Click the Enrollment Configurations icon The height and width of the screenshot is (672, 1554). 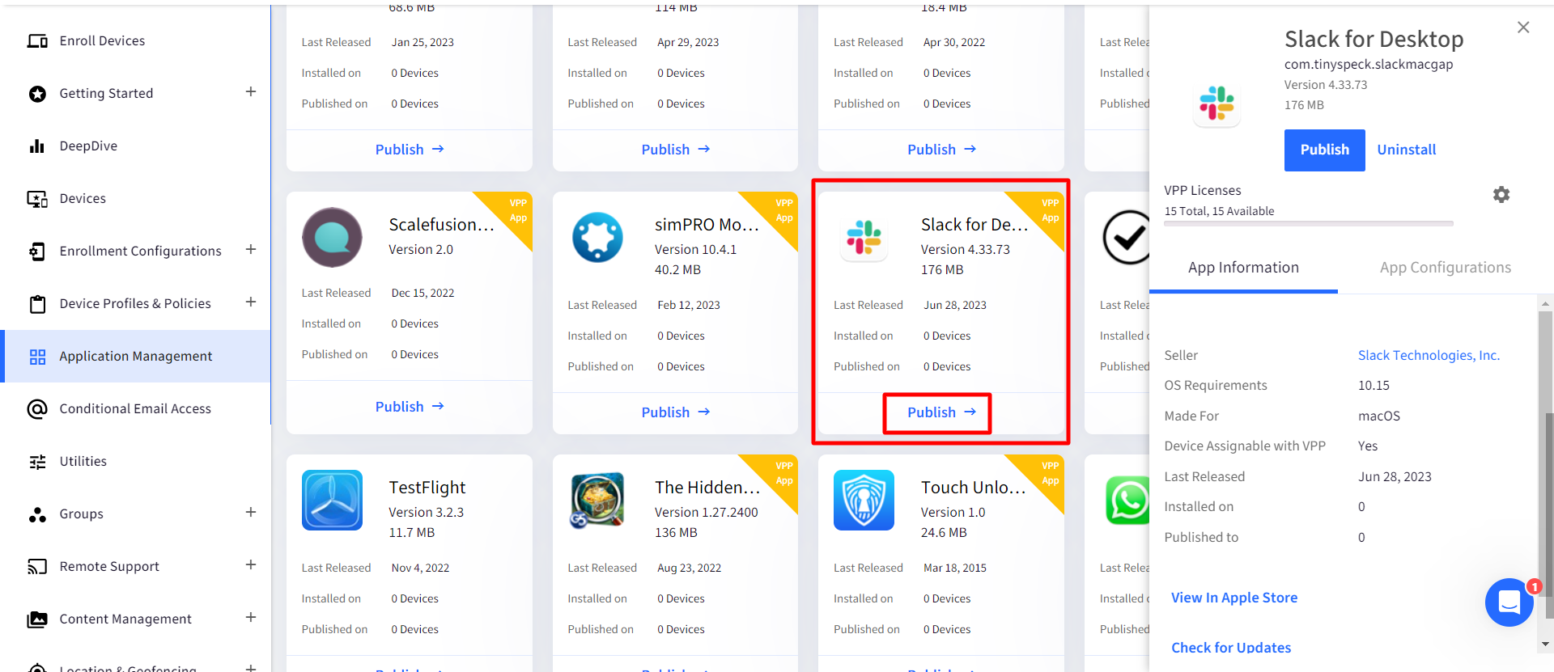tap(37, 251)
